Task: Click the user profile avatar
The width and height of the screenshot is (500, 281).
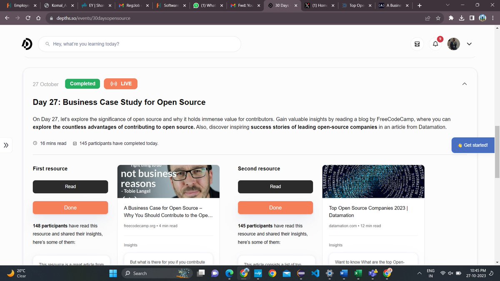Action: coord(454,44)
